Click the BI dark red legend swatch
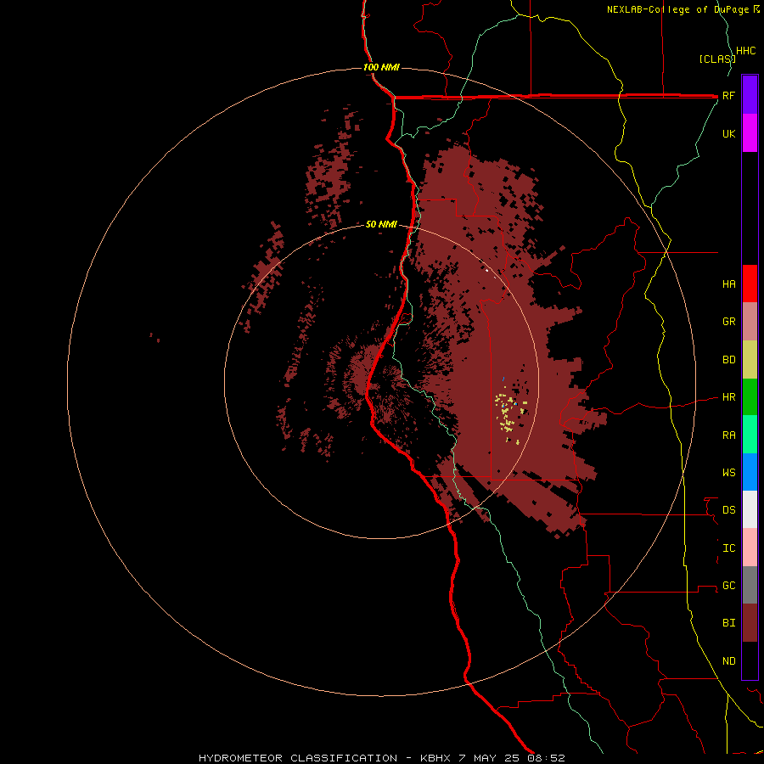764x764 pixels. [750, 623]
